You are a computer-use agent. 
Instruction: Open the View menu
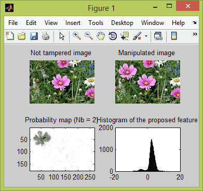click(x=51, y=23)
